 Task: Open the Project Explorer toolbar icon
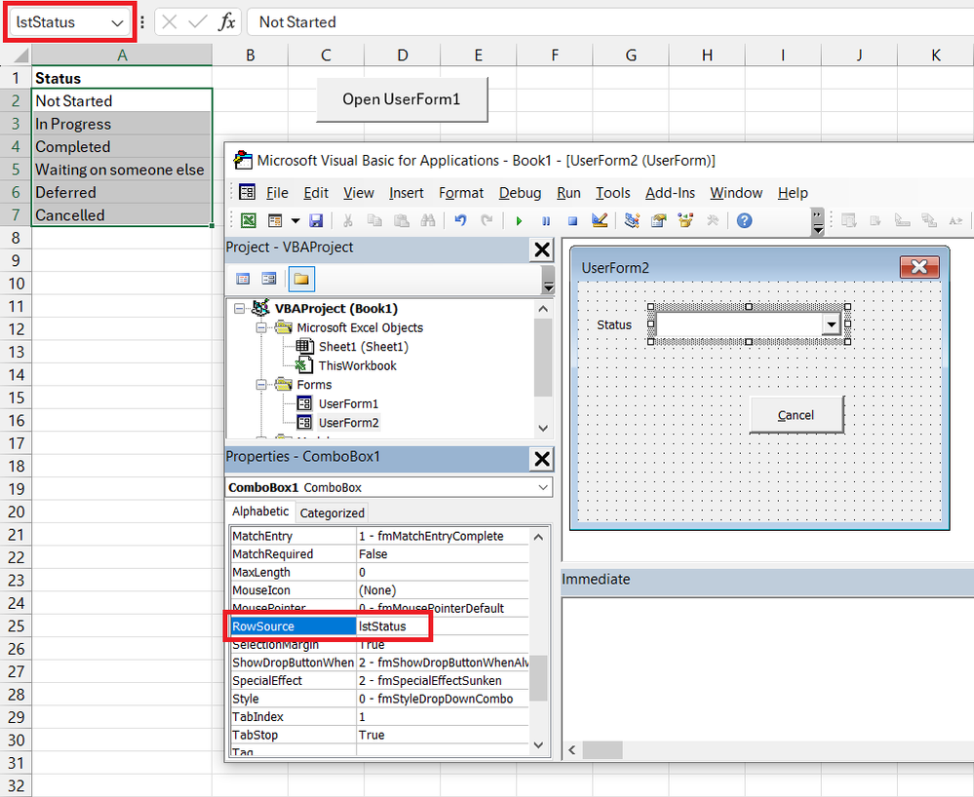point(633,220)
